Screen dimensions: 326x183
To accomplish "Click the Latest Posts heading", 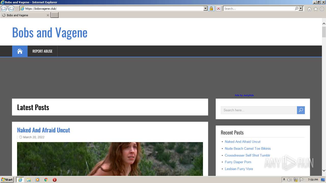I will [x=33, y=107].
